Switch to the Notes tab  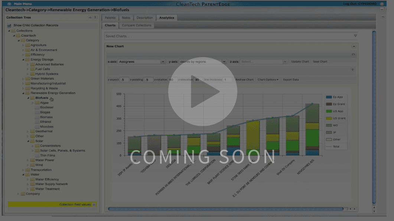pyautogui.click(x=126, y=18)
